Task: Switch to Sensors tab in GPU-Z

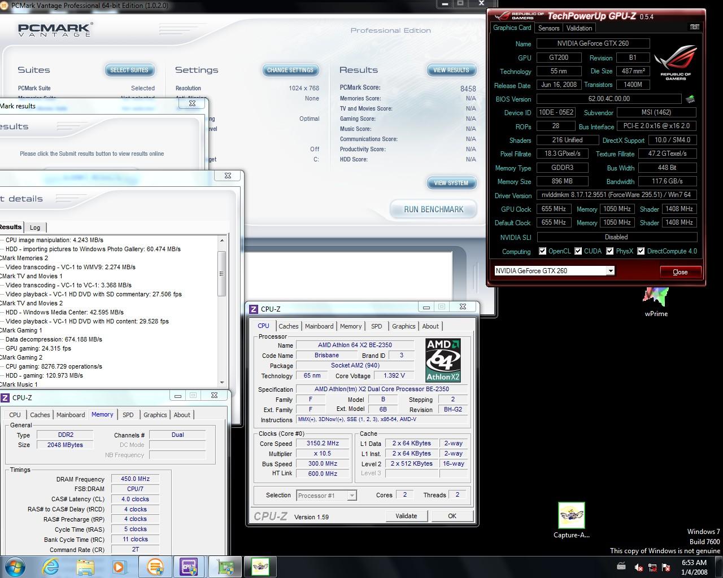Action: coord(548,28)
